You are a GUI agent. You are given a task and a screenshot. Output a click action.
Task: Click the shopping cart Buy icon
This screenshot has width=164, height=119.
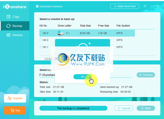tap(12, 110)
